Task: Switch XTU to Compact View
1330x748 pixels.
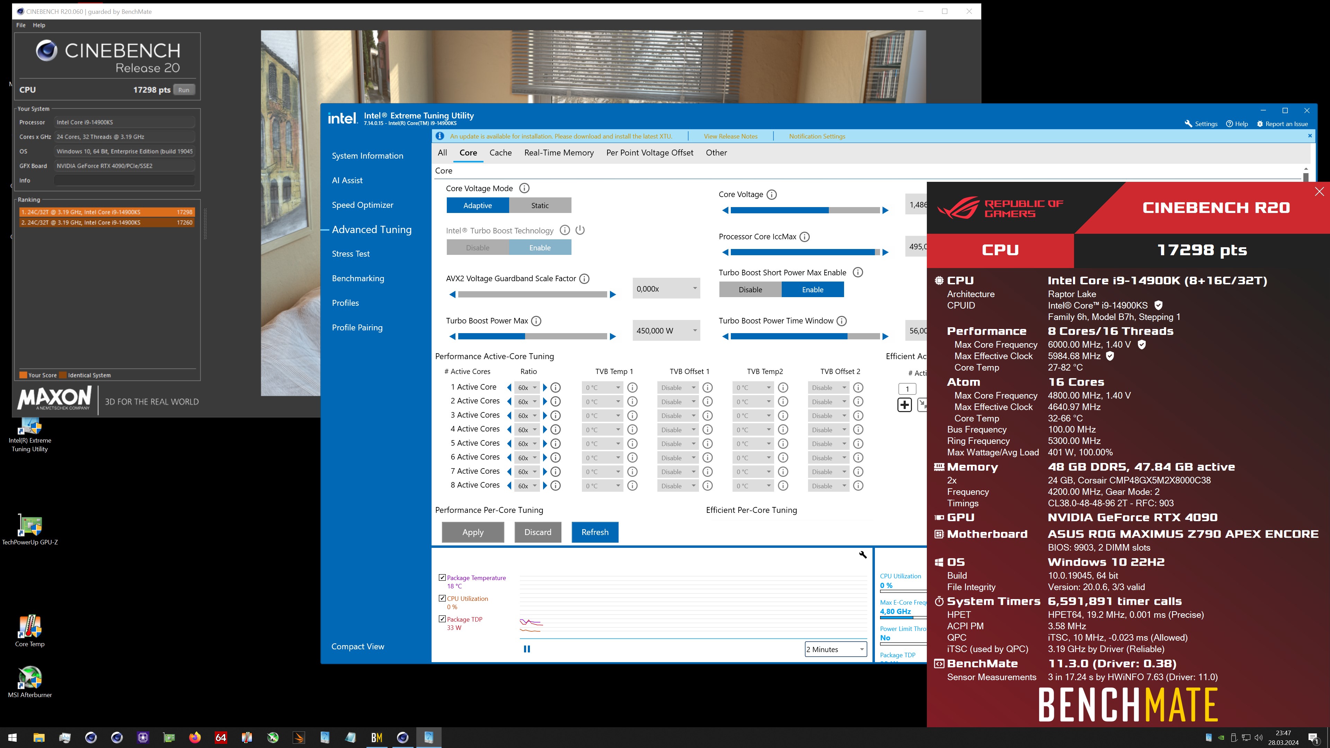Action: (x=358, y=647)
